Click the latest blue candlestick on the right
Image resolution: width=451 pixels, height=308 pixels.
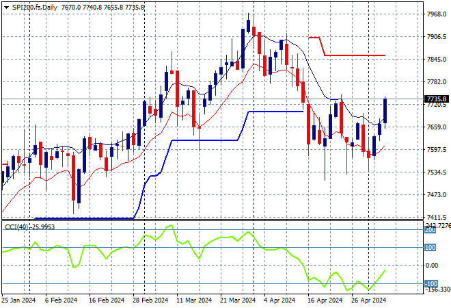385,111
